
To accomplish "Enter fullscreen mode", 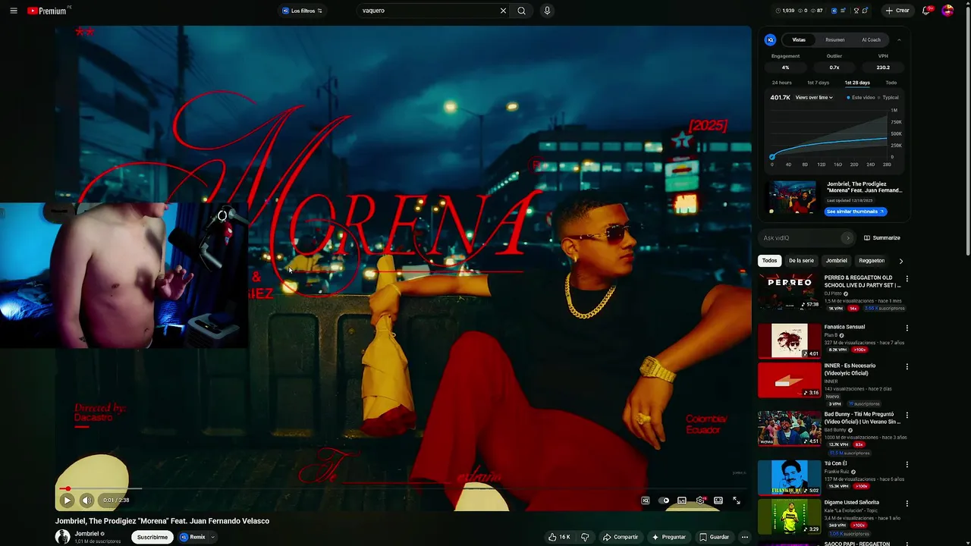I will click(x=737, y=500).
